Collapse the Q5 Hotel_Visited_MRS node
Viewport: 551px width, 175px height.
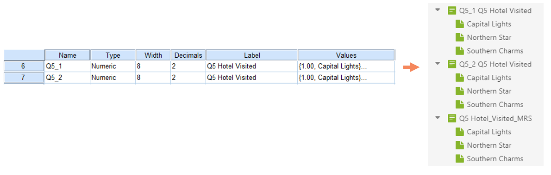click(438, 118)
